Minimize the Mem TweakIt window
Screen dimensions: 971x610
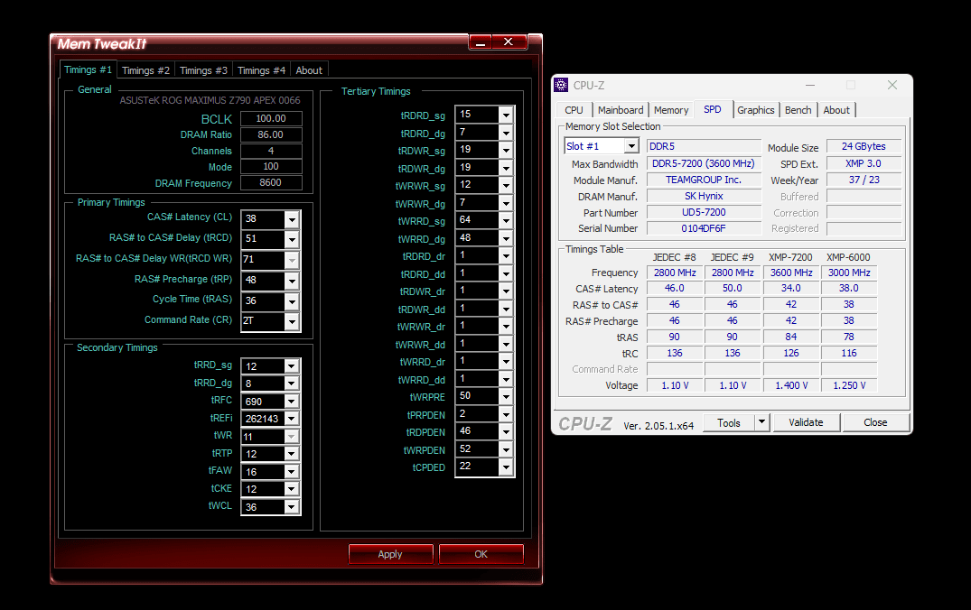coord(480,42)
